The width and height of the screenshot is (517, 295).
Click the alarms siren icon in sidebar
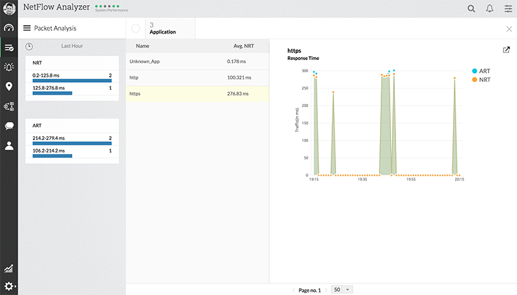tap(9, 67)
